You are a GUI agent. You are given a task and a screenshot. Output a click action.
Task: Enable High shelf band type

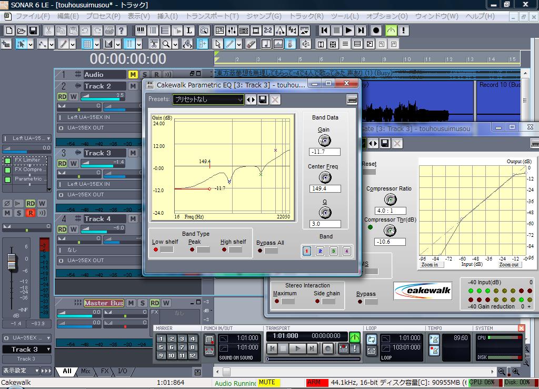click(235, 250)
